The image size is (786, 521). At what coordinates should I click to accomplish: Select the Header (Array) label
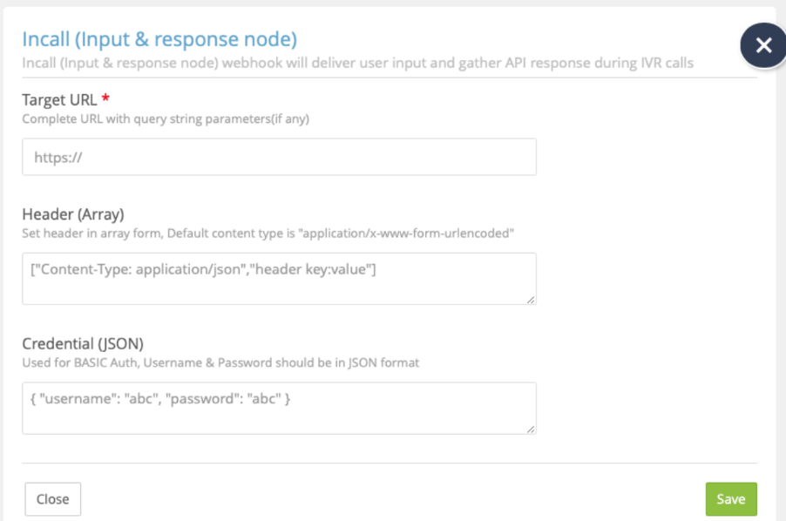click(x=71, y=214)
